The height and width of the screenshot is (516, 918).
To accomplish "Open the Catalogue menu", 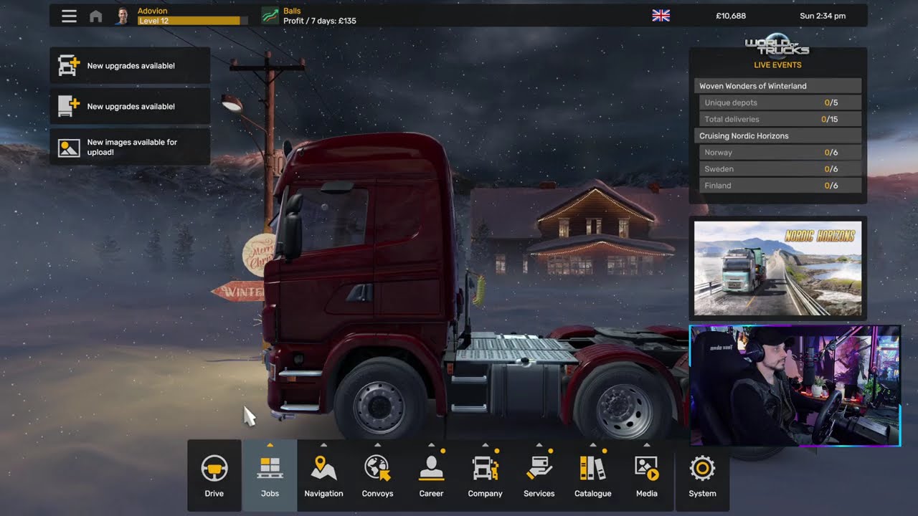I will 592,476.
